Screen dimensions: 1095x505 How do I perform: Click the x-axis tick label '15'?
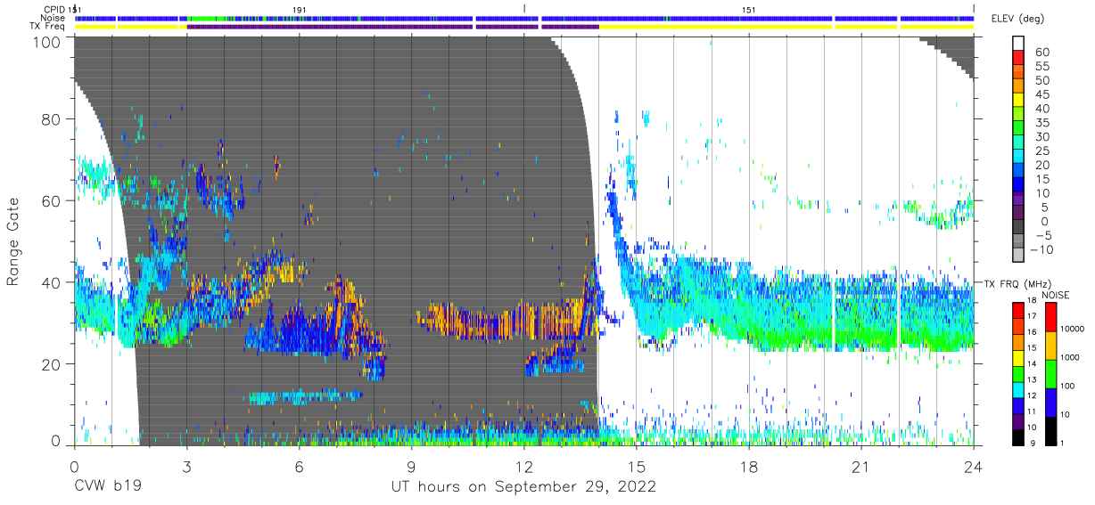(636, 467)
